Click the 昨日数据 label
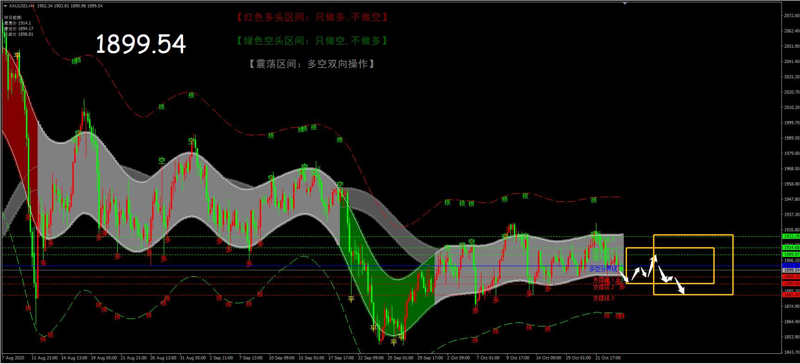800x364 pixels. [13, 18]
